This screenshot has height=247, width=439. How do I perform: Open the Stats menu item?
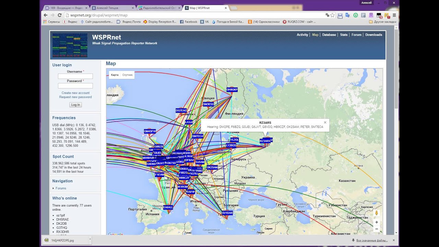click(x=344, y=35)
